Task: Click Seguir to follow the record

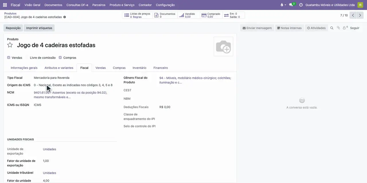Action: (355, 28)
